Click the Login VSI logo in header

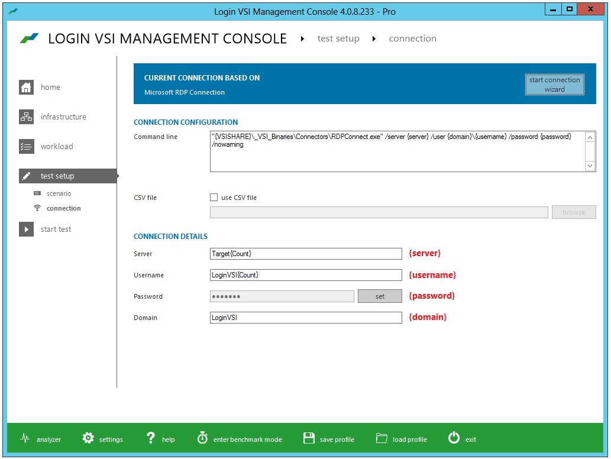(x=29, y=38)
